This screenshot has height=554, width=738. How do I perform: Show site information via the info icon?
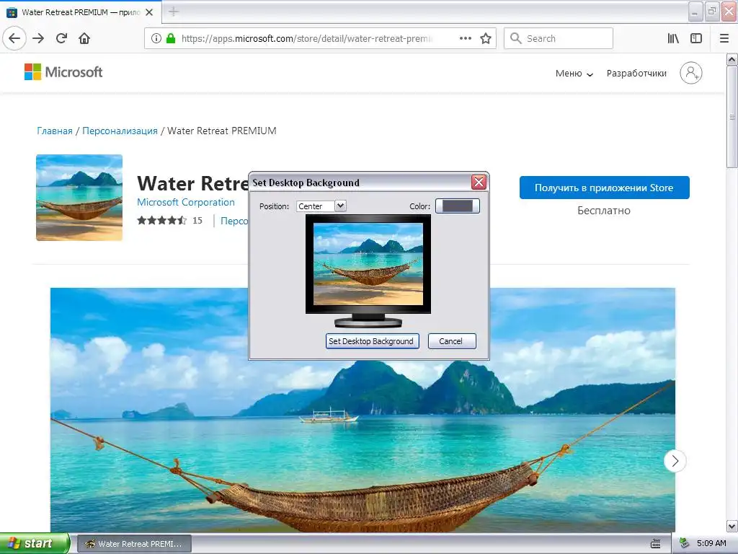pos(156,38)
